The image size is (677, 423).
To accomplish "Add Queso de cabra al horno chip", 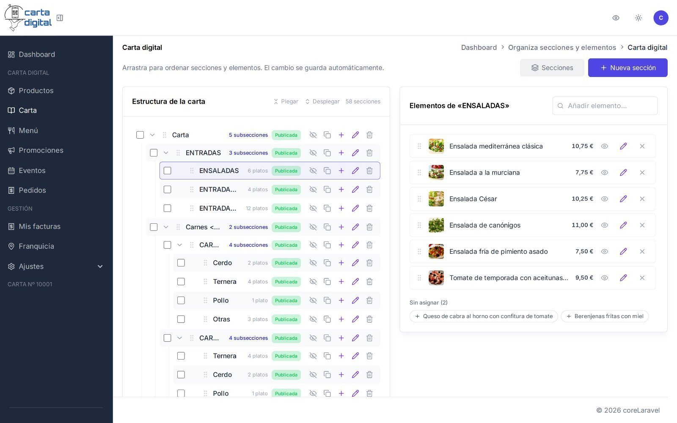I will [484, 316].
